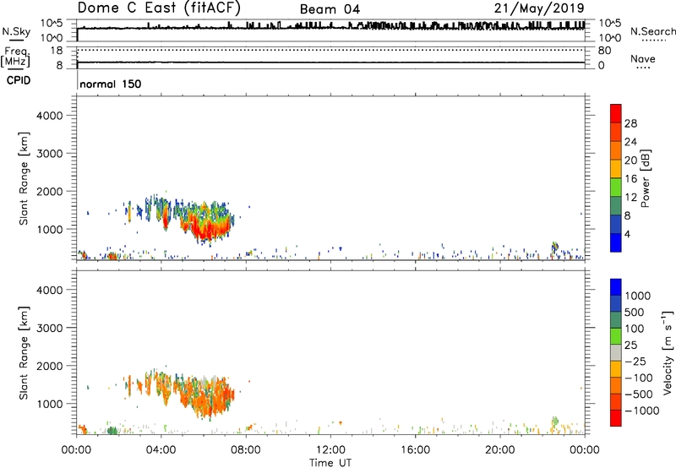Click the 'CPID' label

[x=19, y=80]
